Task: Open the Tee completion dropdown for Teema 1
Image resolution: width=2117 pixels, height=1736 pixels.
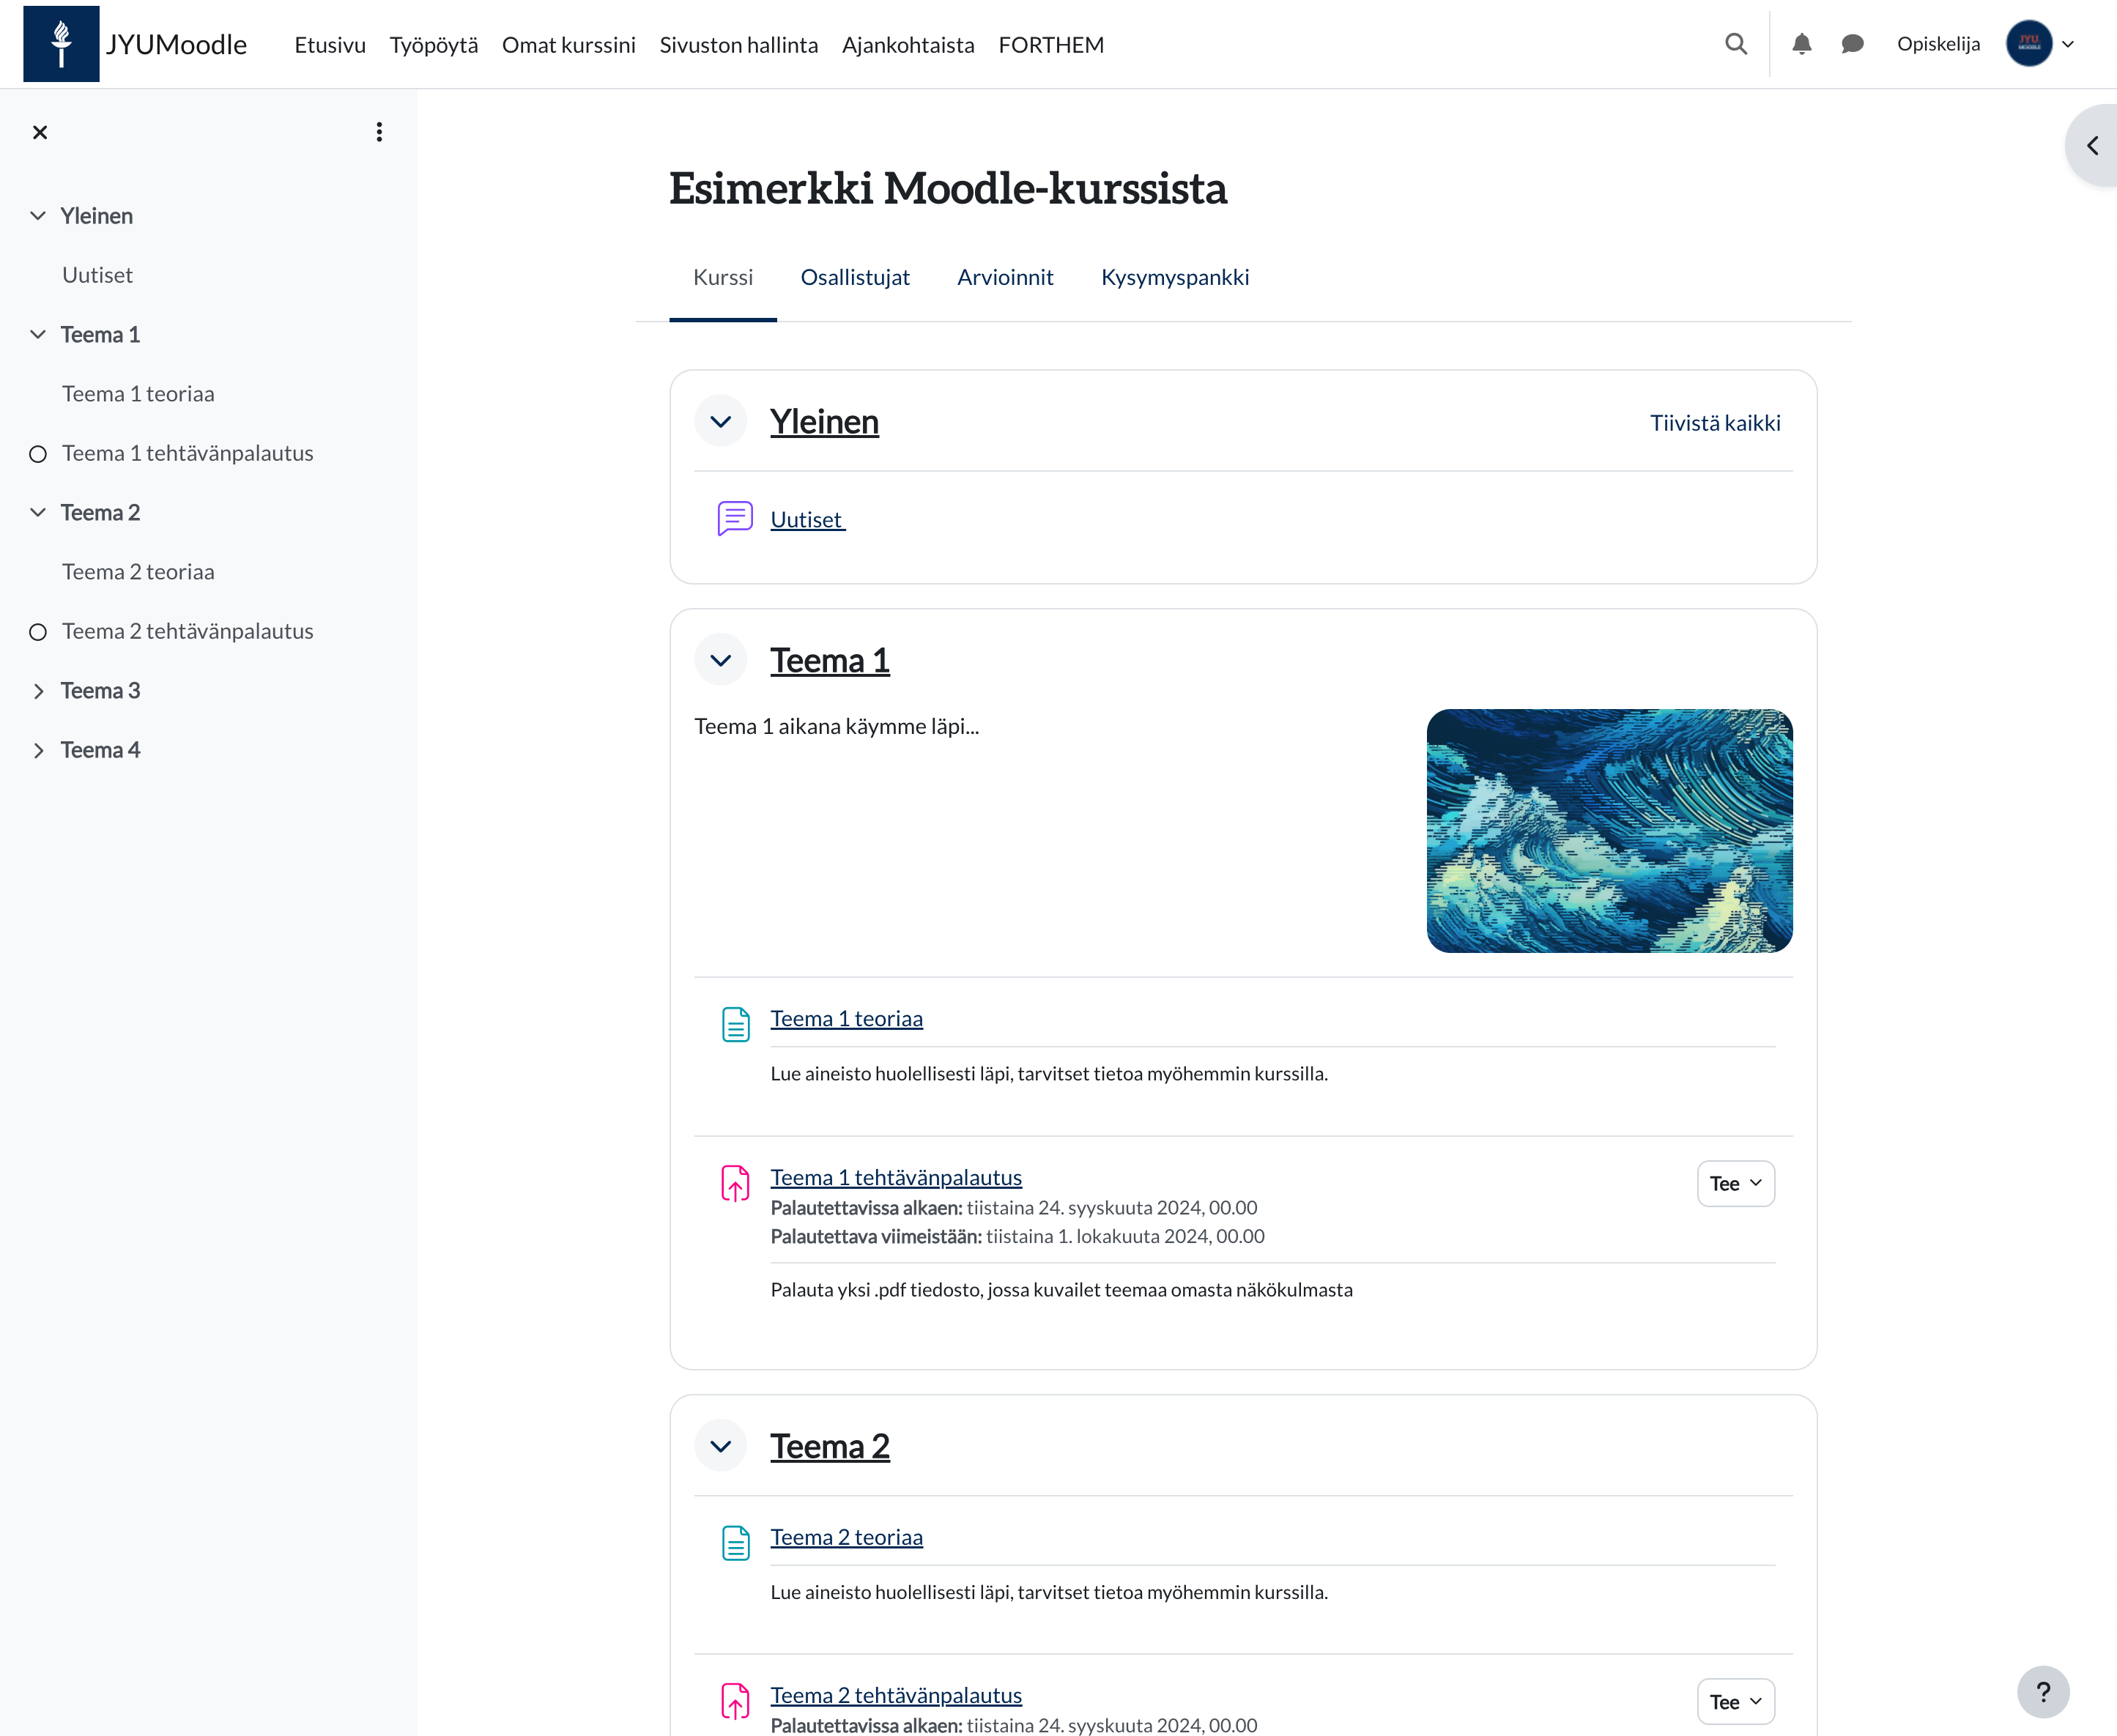Action: (x=1735, y=1183)
